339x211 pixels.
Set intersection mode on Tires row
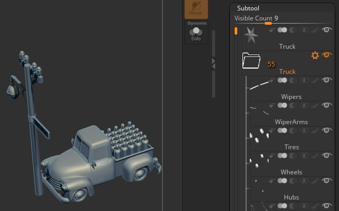(x=304, y=130)
